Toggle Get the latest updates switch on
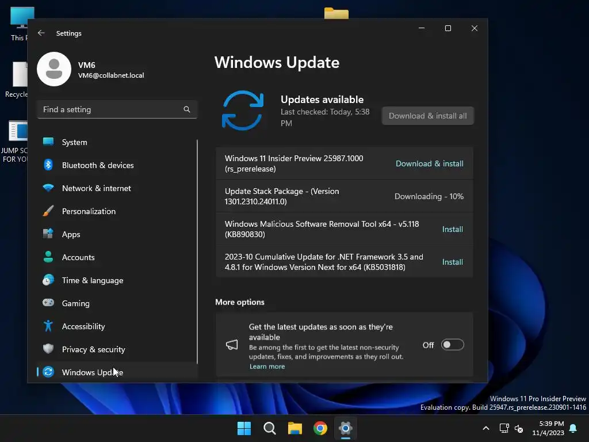 tap(452, 345)
